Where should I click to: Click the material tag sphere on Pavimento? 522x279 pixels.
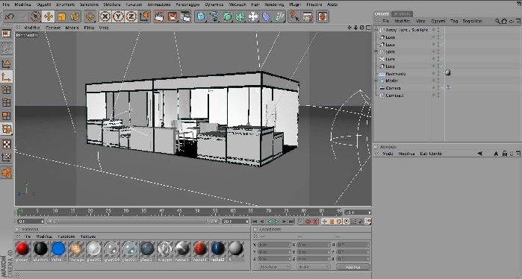click(x=448, y=73)
